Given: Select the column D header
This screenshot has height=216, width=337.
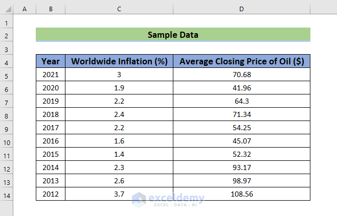Looking at the screenshot, I should [241, 9].
